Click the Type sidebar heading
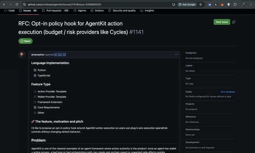The image size is (255, 153). coord(188,79)
